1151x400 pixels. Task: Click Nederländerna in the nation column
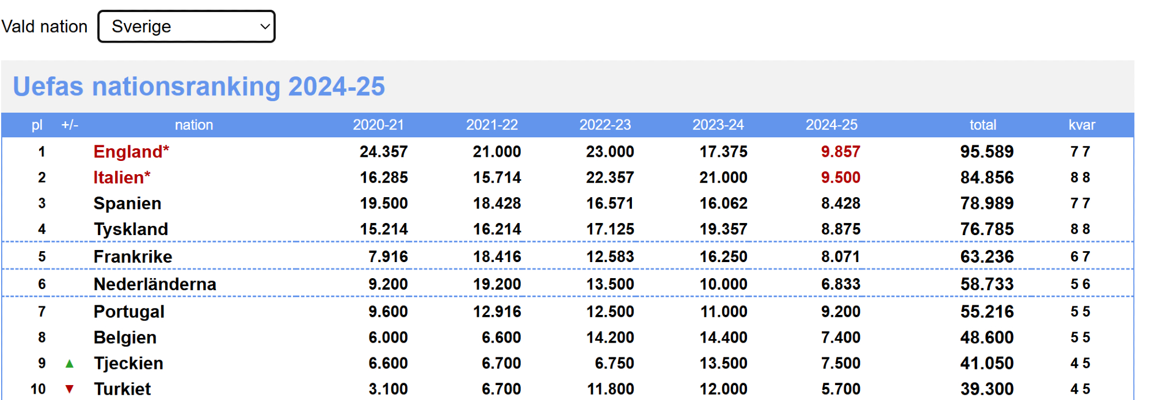point(155,284)
